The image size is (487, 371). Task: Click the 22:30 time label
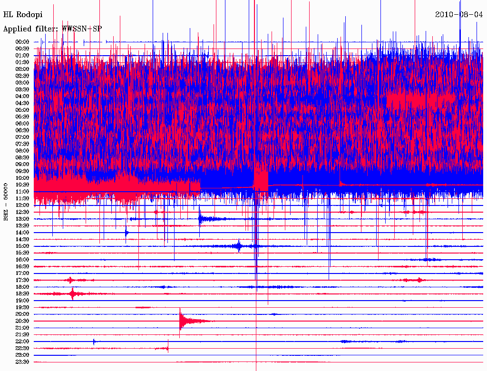tap(22, 348)
